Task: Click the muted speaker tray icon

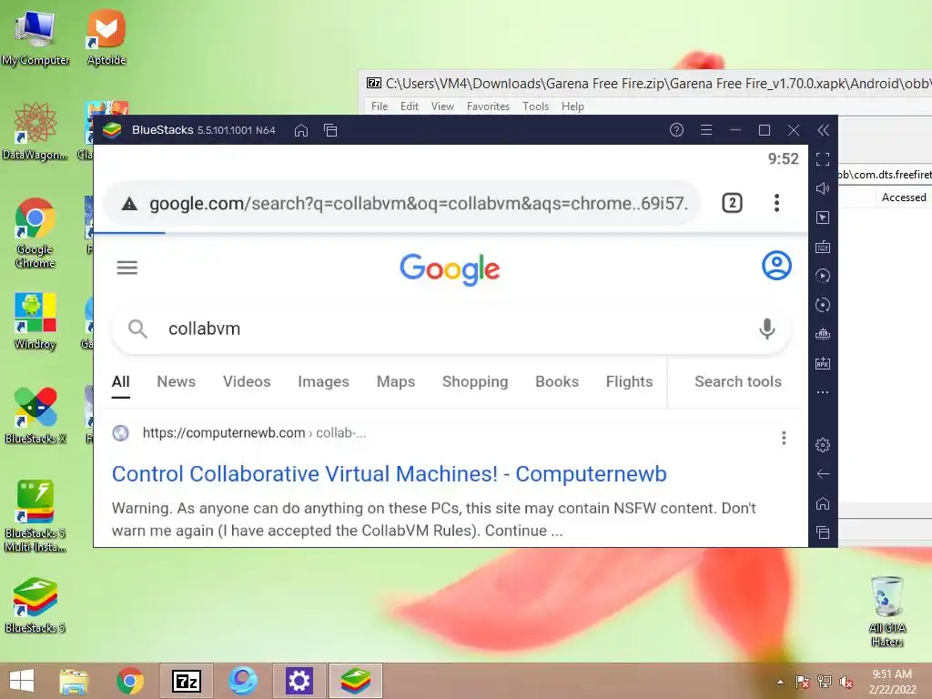Action: [846, 682]
